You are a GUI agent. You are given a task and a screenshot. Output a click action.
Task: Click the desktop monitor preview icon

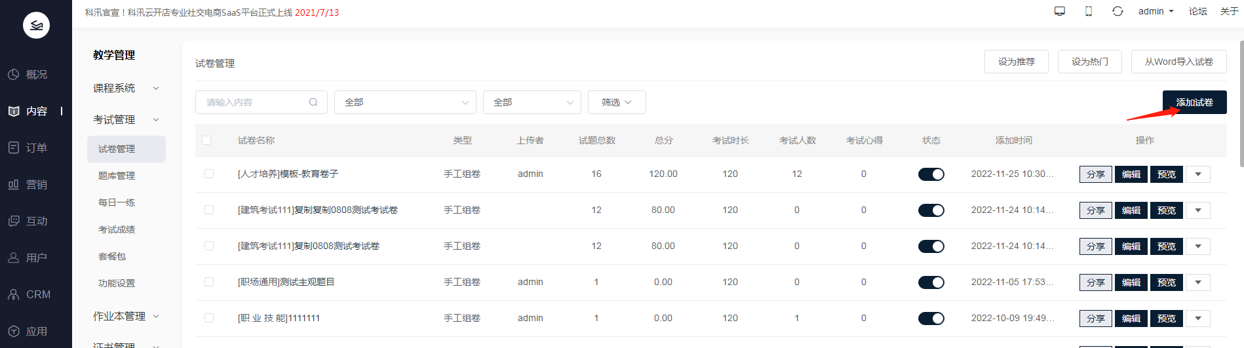[x=1059, y=11]
